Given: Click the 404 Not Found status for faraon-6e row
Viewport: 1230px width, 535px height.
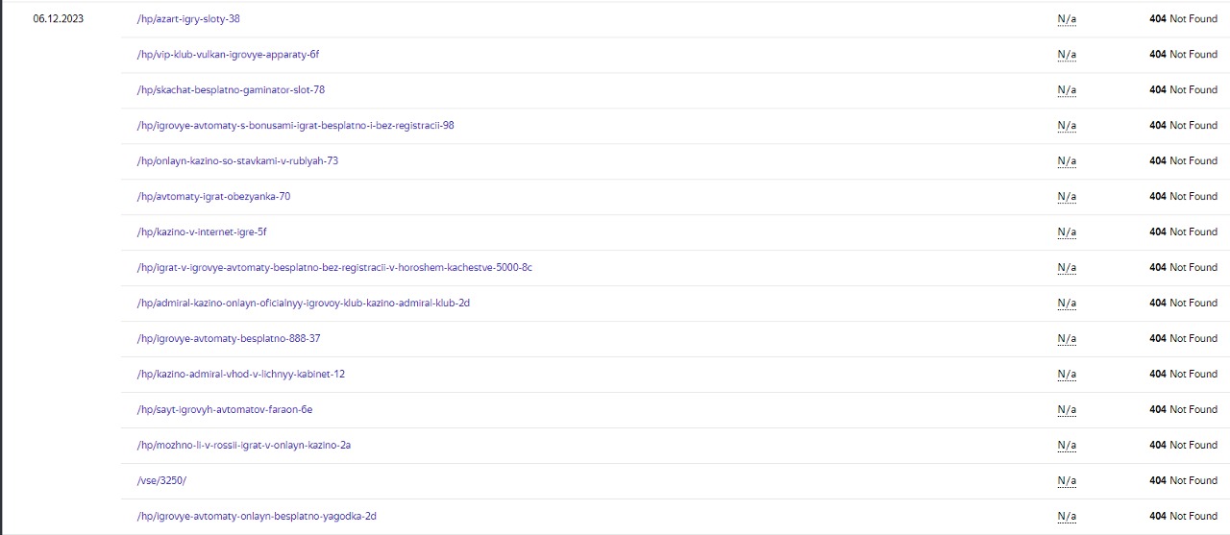Looking at the screenshot, I should [x=1183, y=410].
